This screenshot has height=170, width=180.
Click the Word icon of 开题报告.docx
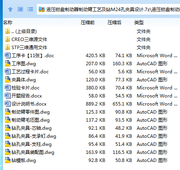(8, 96)
